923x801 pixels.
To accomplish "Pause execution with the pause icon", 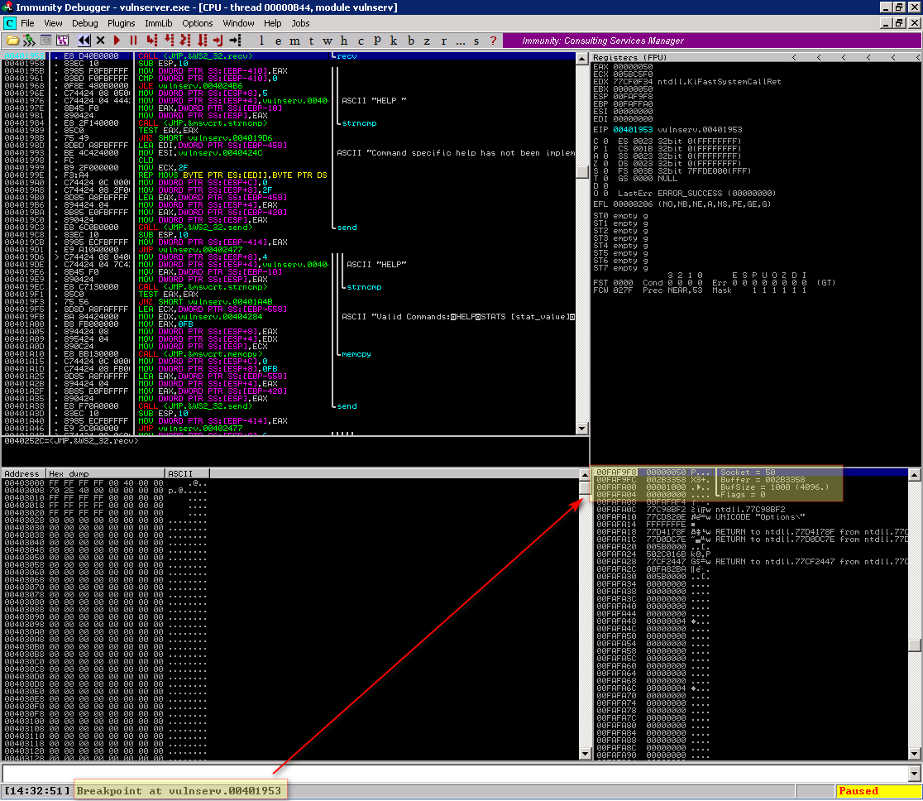I will click(x=134, y=40).
